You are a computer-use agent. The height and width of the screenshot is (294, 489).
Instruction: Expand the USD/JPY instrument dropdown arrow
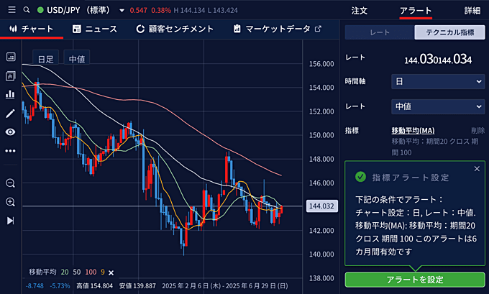pos(122,10)
